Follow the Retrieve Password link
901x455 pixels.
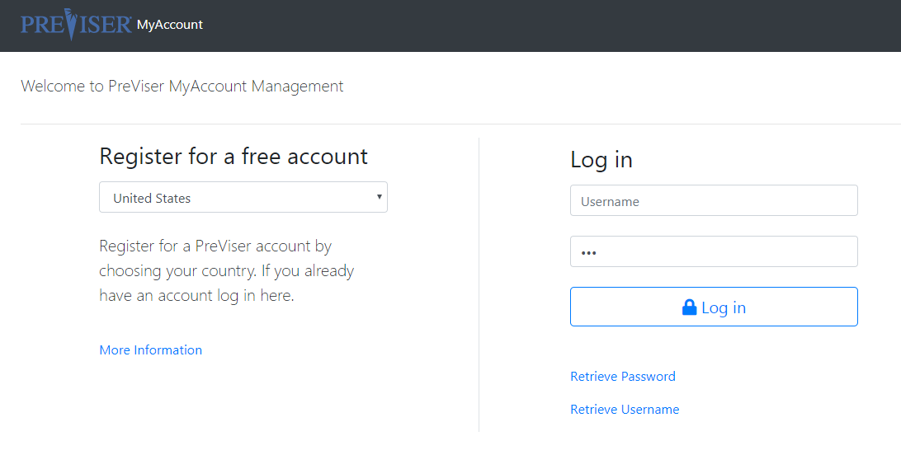click(623, 377)
